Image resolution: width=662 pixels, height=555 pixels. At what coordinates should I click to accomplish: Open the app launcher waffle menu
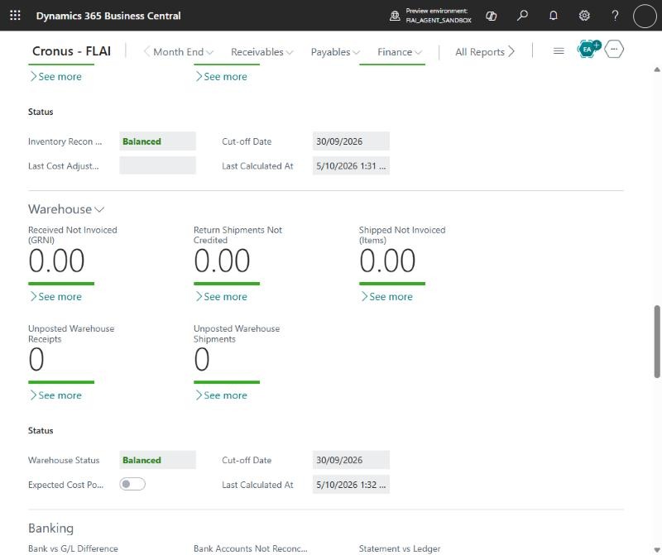[x=15, y=16]
